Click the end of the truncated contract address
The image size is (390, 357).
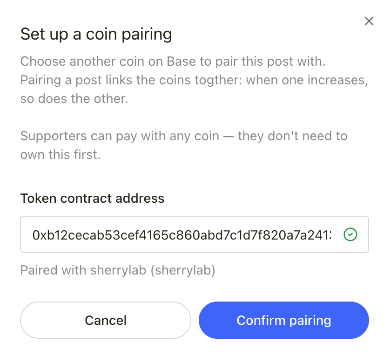pyautogui.click(x=328, y=235)
